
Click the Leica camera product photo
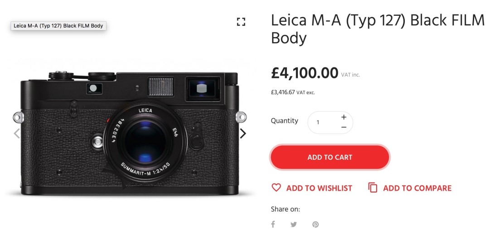click(x=129, y=134)
